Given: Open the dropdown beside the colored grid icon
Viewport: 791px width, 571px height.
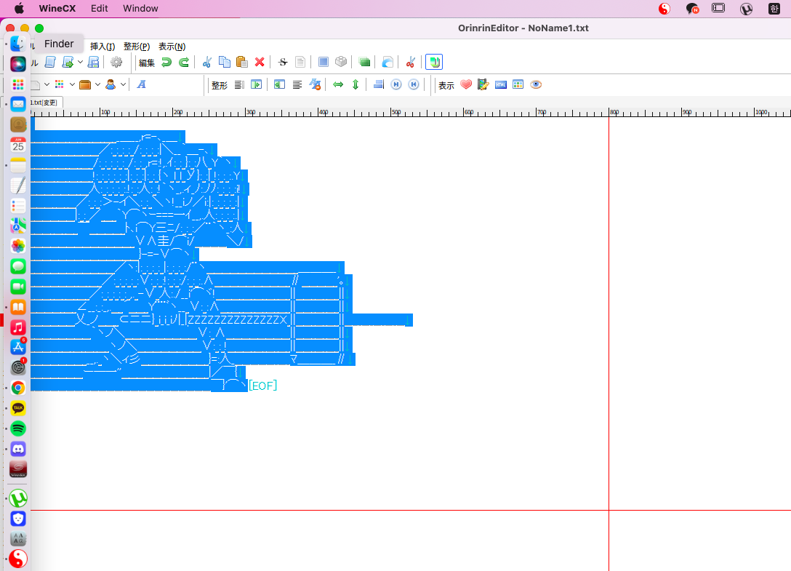Looking at the screenshot, I should pos(72,84).
